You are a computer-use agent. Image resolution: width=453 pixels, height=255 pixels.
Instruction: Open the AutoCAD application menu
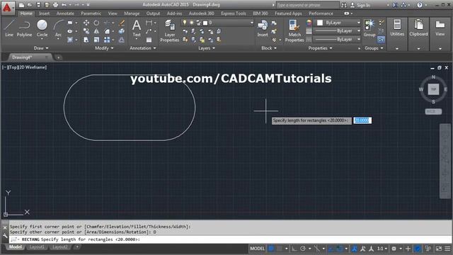[x=7, y=8]
